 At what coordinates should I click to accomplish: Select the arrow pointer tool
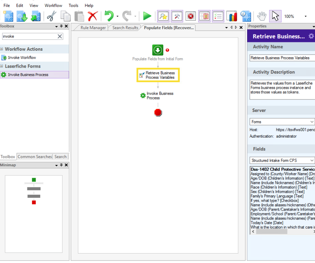275,16
